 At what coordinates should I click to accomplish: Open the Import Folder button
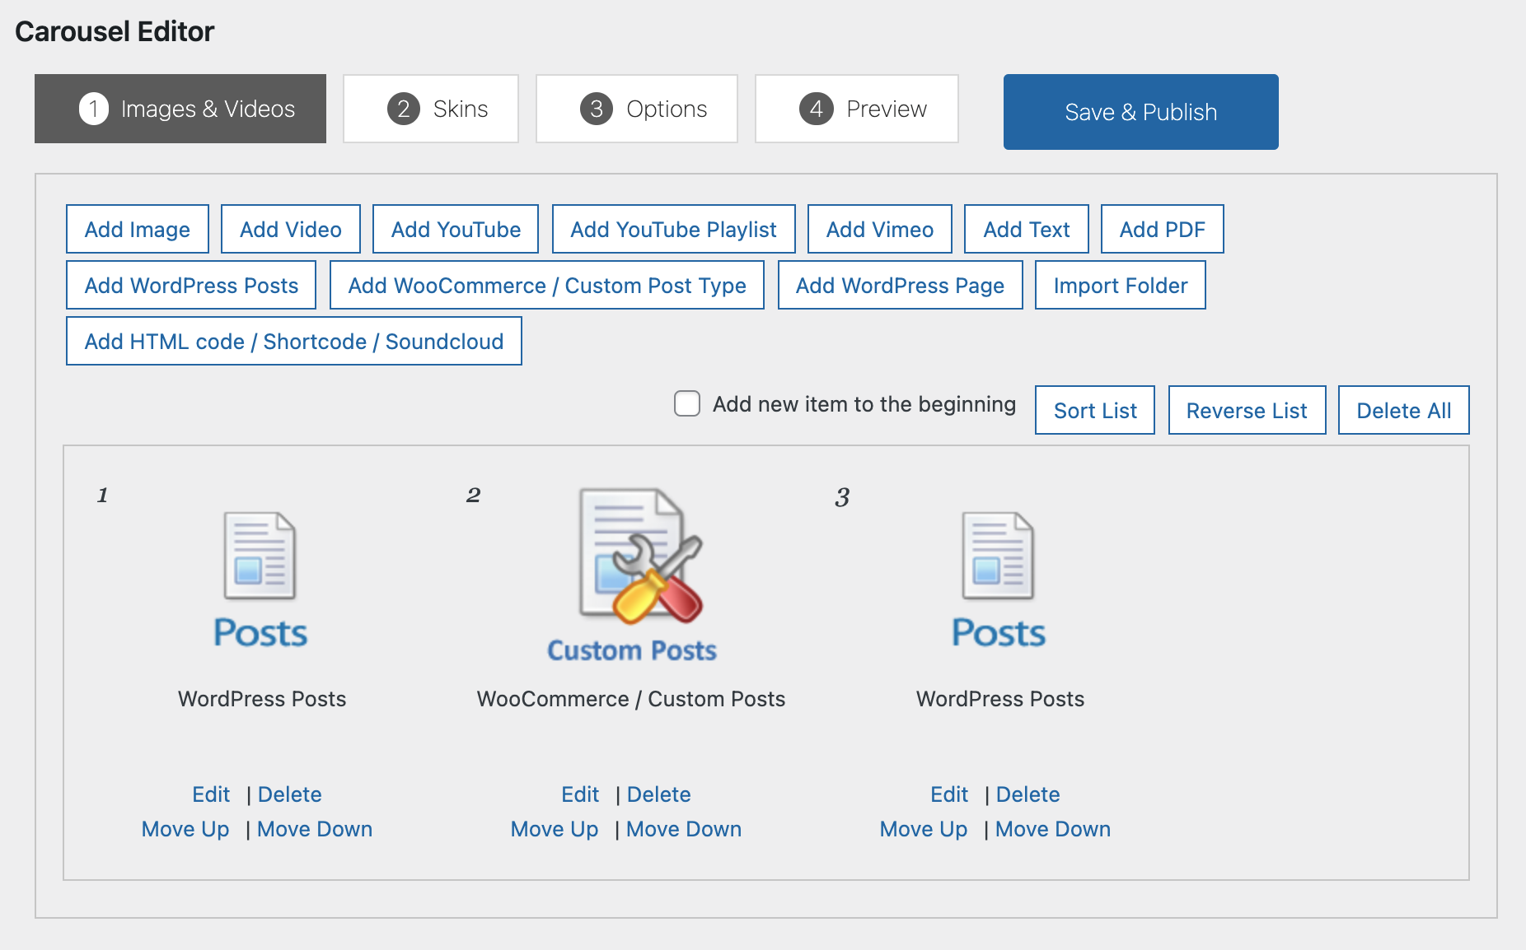pyautogui.click(x=1120, y=286)
